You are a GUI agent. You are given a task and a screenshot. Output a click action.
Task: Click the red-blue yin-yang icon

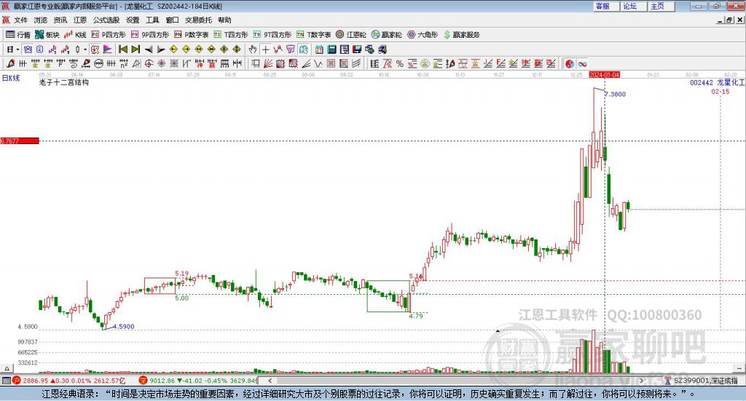tap(570, 63)
